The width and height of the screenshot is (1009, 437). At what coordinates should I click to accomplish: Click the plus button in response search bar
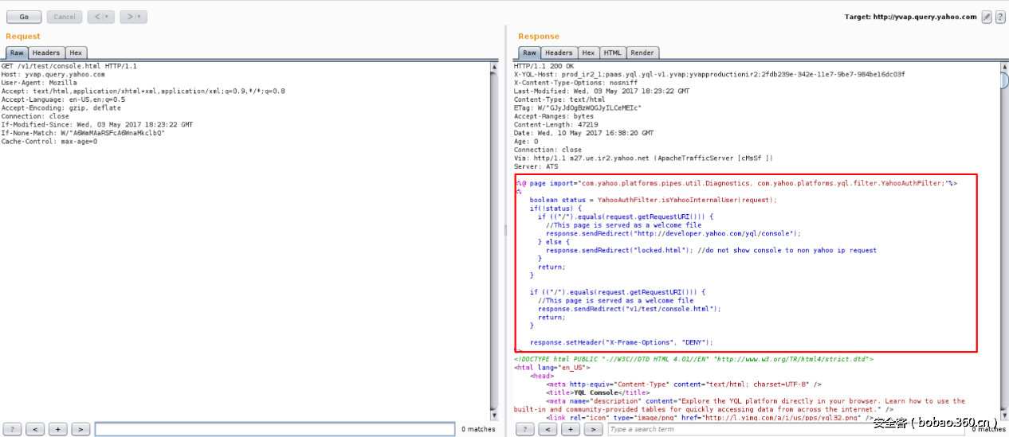571,429
